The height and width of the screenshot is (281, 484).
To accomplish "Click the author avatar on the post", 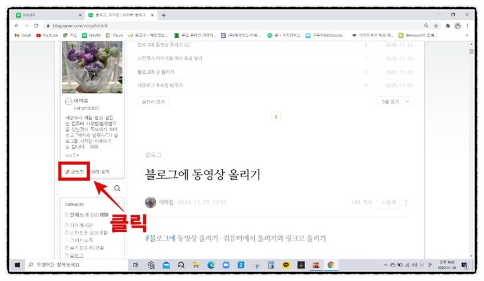I will point(150,203).
